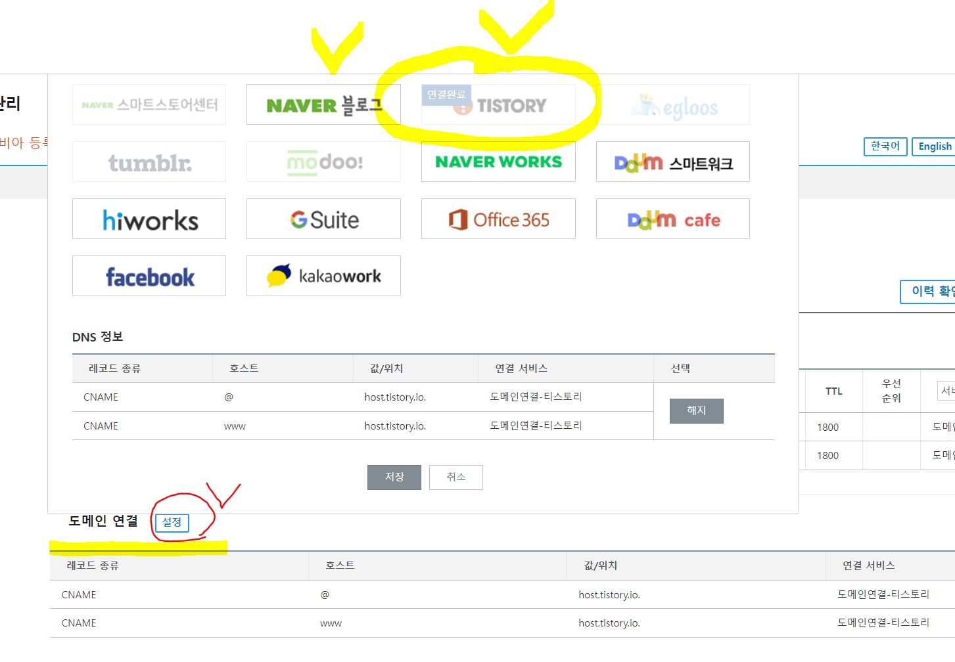Click the TTL column header in background table
The height and width of the screenshot is (662, 955).
coord(834,391)
